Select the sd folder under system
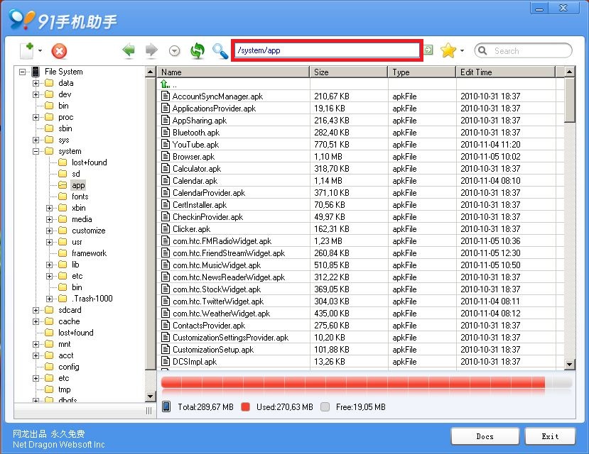Viewport: 589px width, 454px height. (76, 174)
